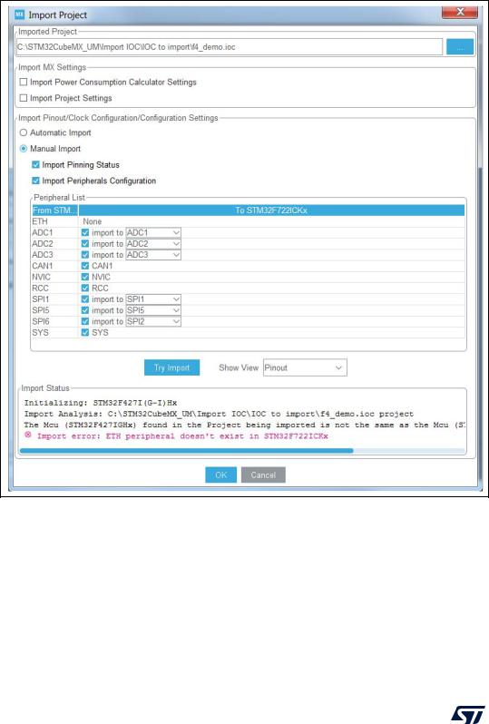This screenshot has height=724, width=489.
Task: Open the SPI5 target dropdown
Action: click(153, 310)
